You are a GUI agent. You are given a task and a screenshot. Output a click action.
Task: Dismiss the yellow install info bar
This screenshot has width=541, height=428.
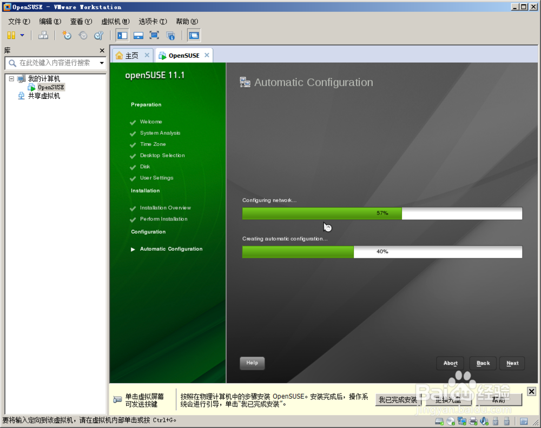[x=531, y=391]
